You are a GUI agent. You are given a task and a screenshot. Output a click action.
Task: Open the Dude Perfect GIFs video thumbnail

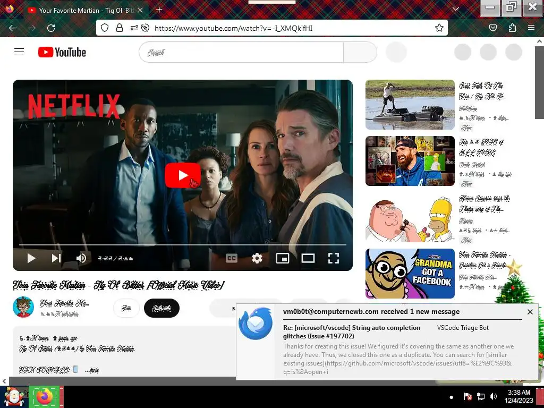pos(410,161)
